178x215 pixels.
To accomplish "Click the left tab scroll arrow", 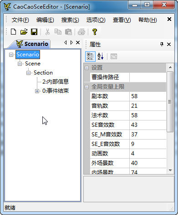I will click(x=66, y=43).
